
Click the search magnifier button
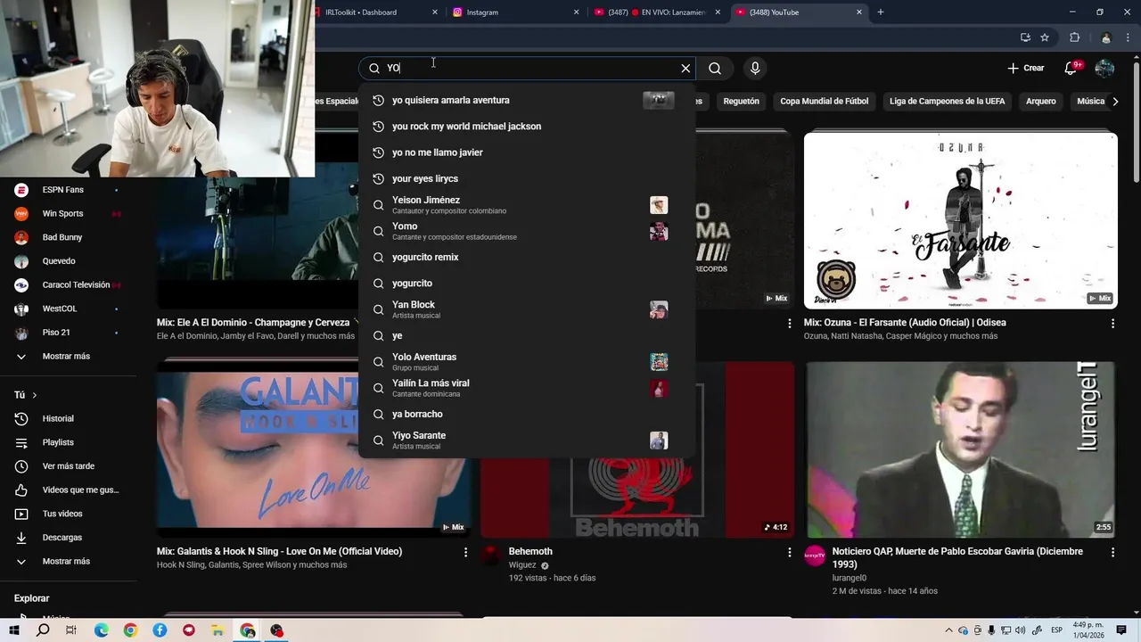[715, 68]
